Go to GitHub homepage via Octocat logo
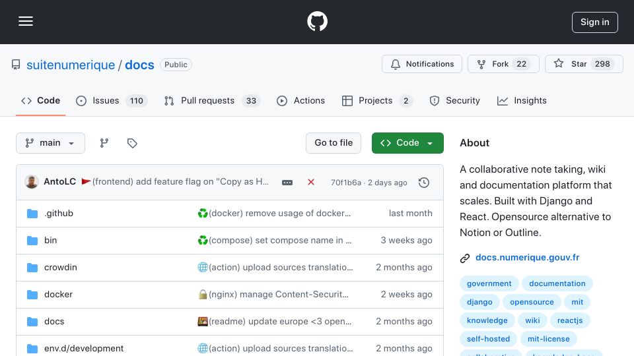Image resolution: width=634 pixels, height=356 pixels. point(317,21)
